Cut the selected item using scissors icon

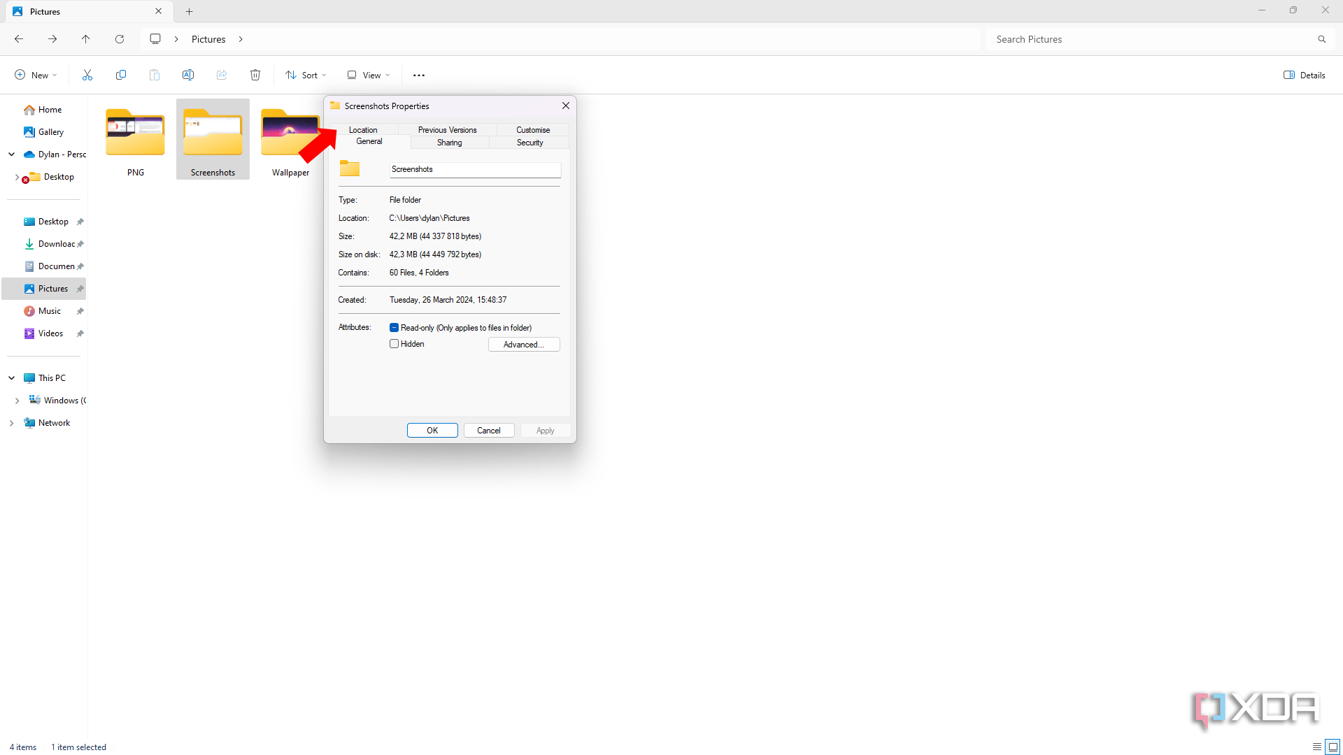point(87,75)
